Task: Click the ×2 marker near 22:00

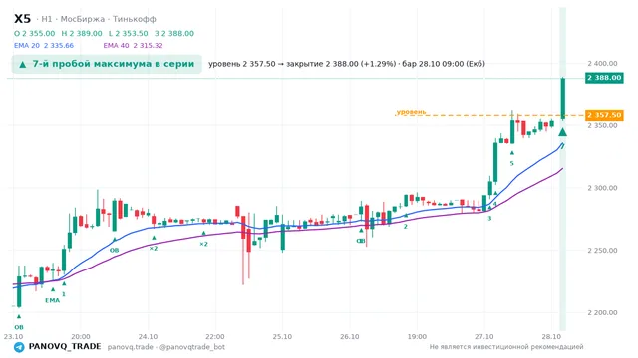Action: pos(203,244)
